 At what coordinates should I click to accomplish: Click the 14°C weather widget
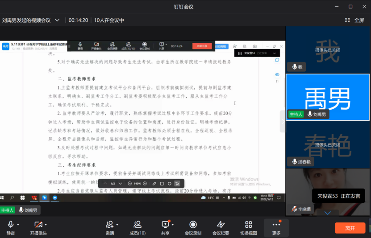[210, 197]
